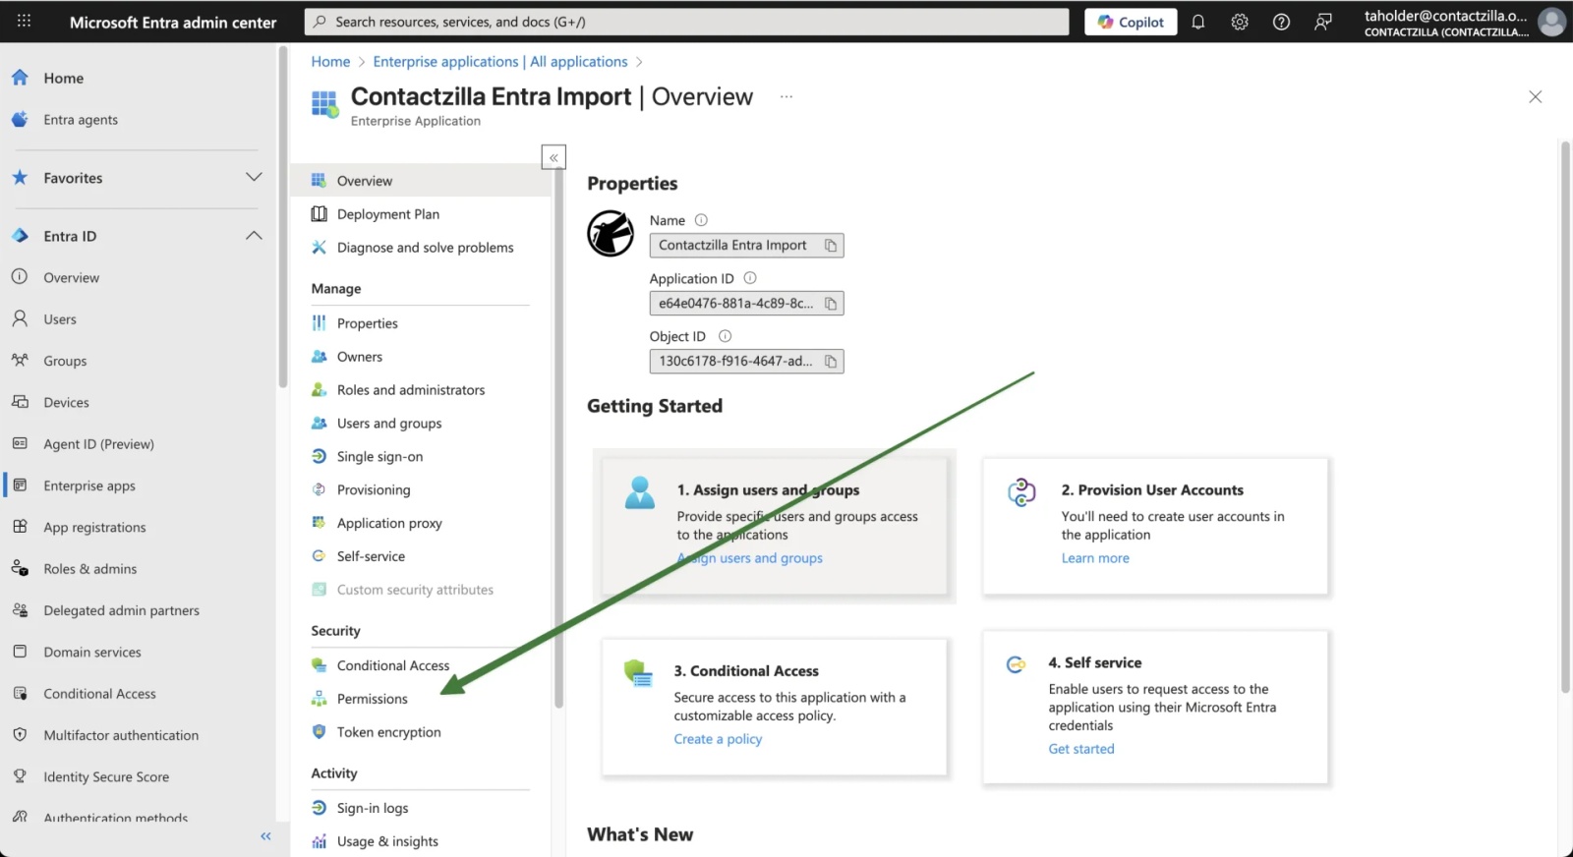Screen dimensions: 1573x857
Task: Open Usage & insights
Action: [x=387, y=841]
